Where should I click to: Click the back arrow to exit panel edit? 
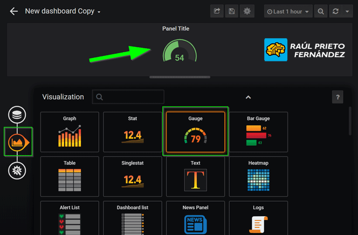coord(13,11)
